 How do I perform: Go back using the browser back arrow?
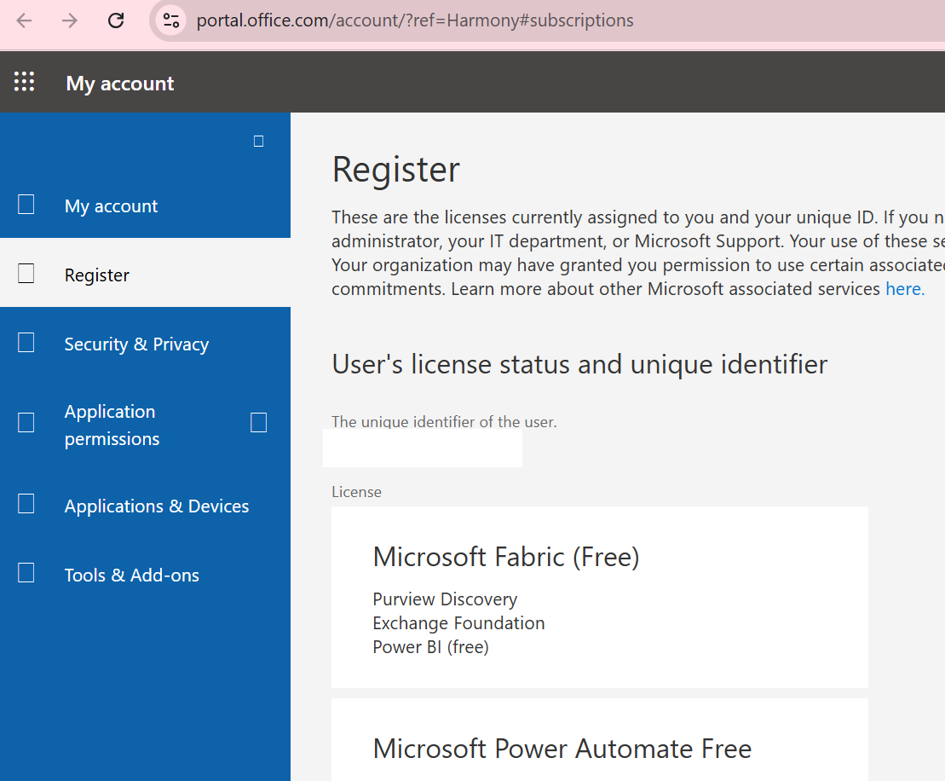24,20
